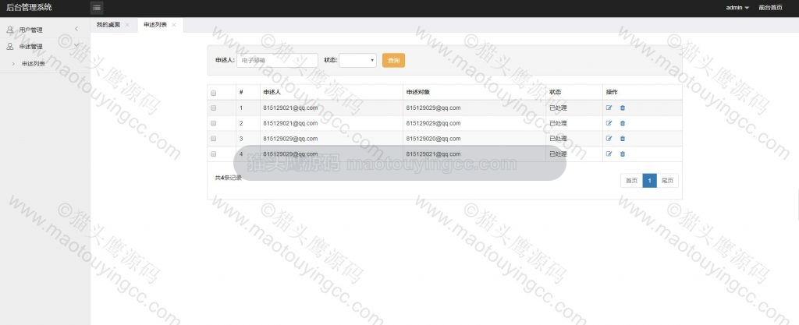Screen dimensions: 799x325
Task: Click 已处理 status in row 3
Action: (x=558, y=139)
